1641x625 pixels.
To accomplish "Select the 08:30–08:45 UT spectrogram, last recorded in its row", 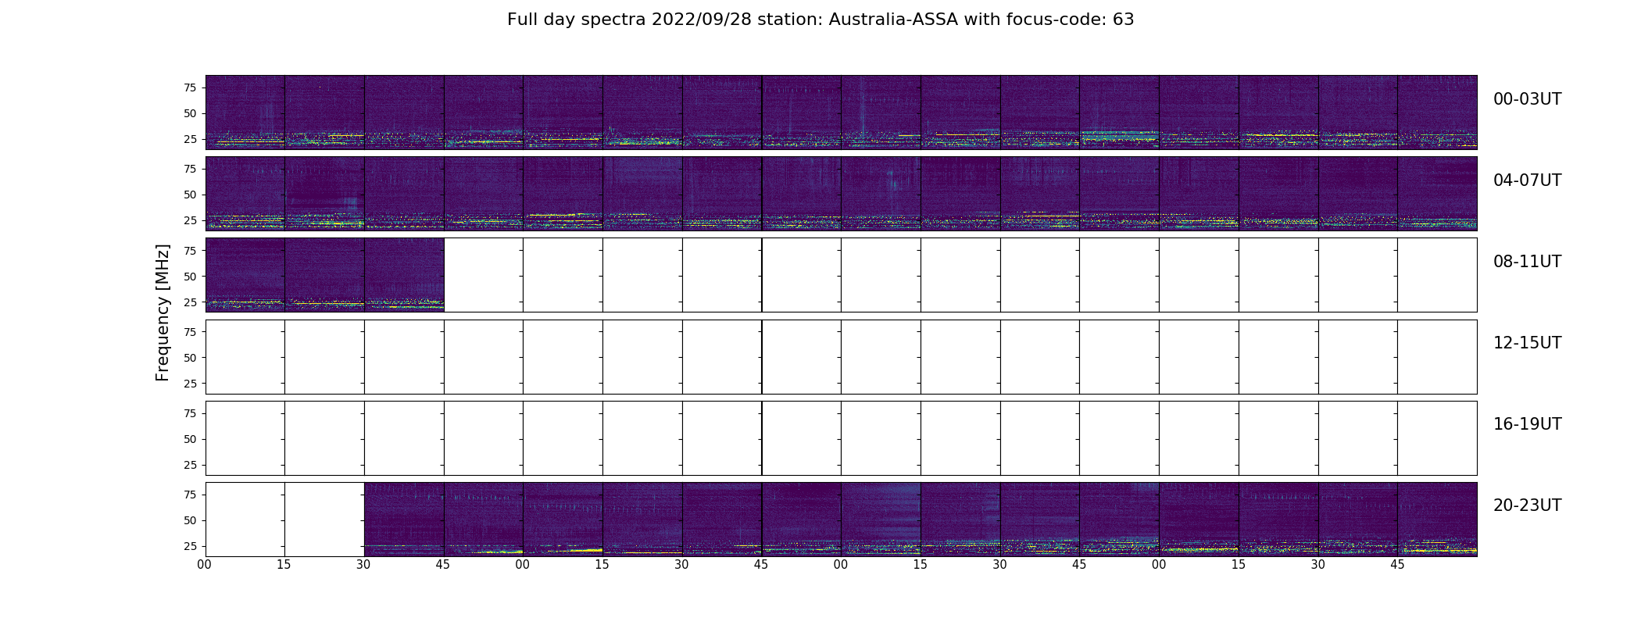I will [404, 275].
